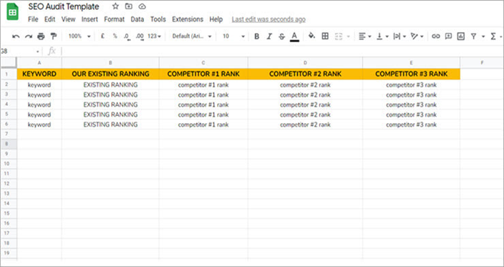Viewport: 504px width, 267px height.
Task: Open text wrapping dropdown
Action: point(400,37)
